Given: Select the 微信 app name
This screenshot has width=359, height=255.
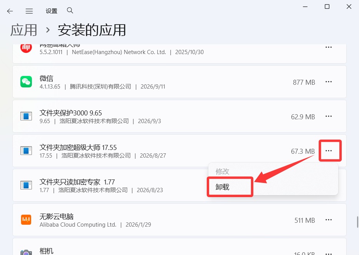Looking at the screenshot, I should 46,78.
